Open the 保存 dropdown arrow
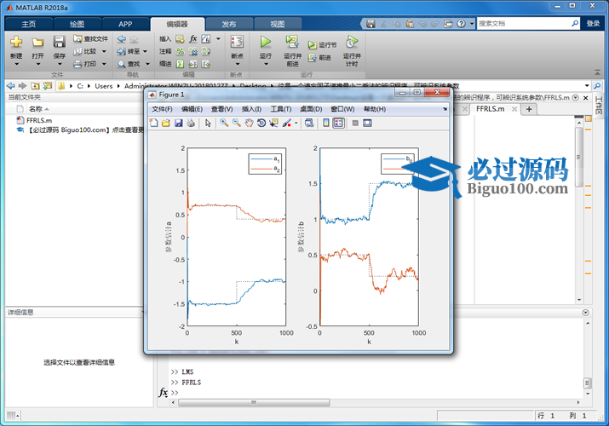This screenshot has height=426, width=609. pos(59,64)
